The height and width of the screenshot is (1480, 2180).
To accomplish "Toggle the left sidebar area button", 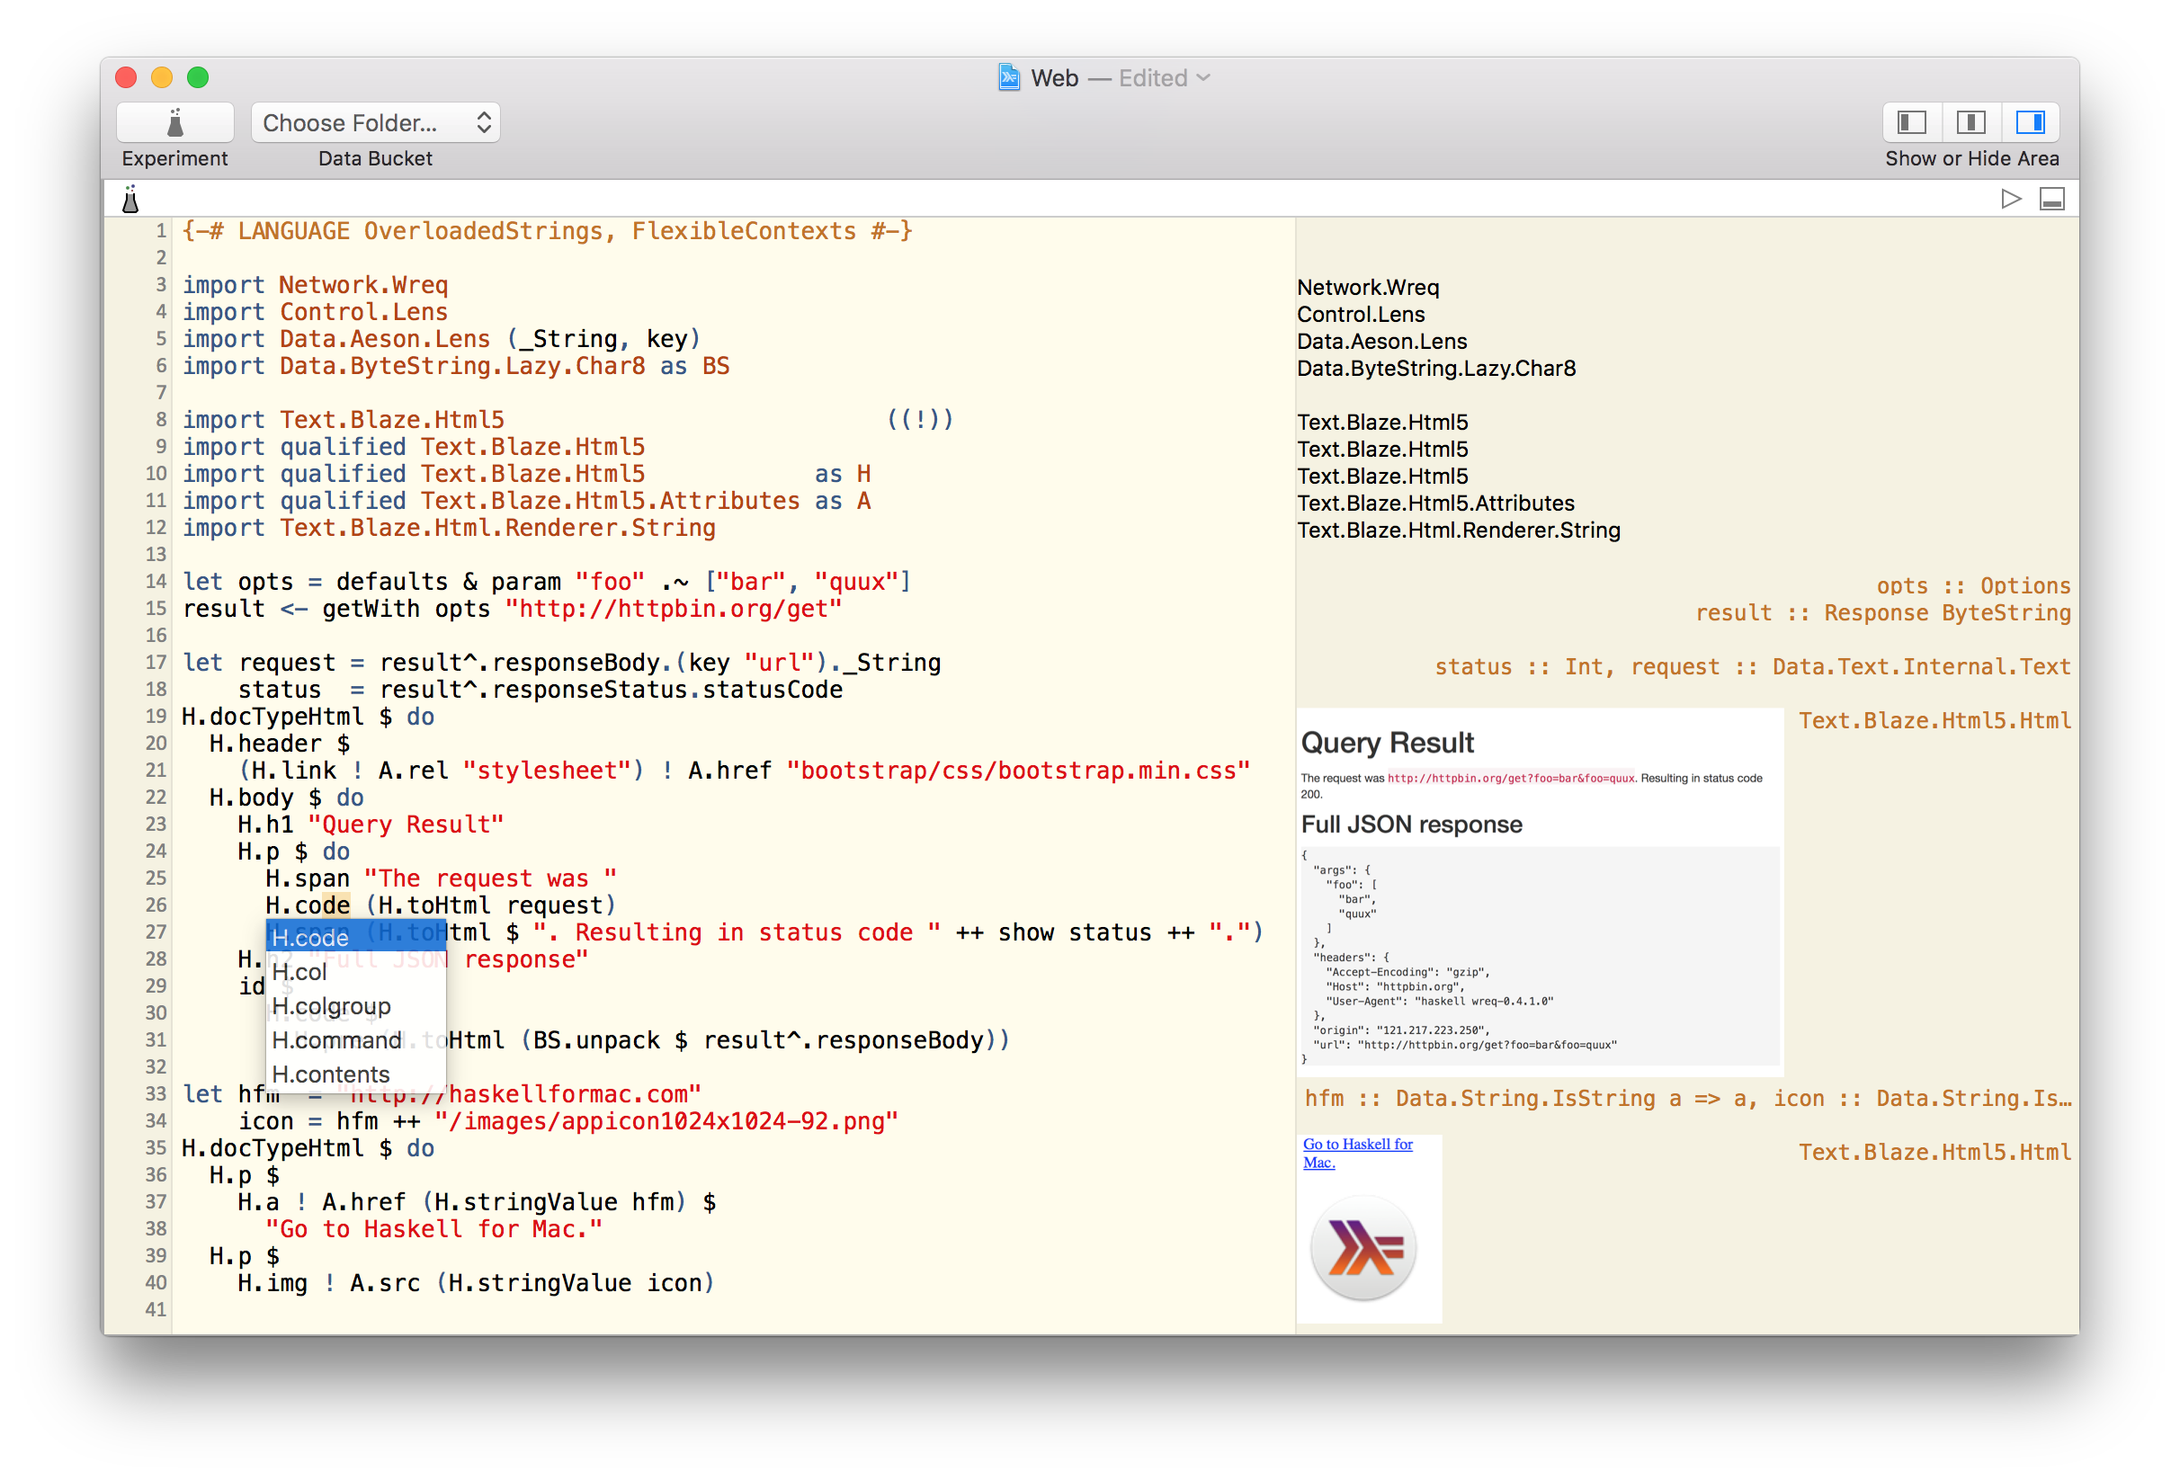I will click(1911, 122).
